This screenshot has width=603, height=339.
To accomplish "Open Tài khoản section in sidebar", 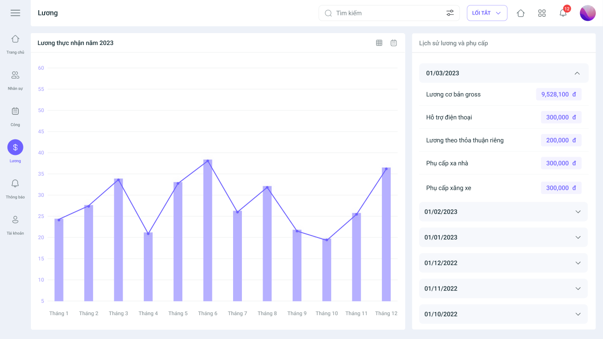I will point(15,225).
